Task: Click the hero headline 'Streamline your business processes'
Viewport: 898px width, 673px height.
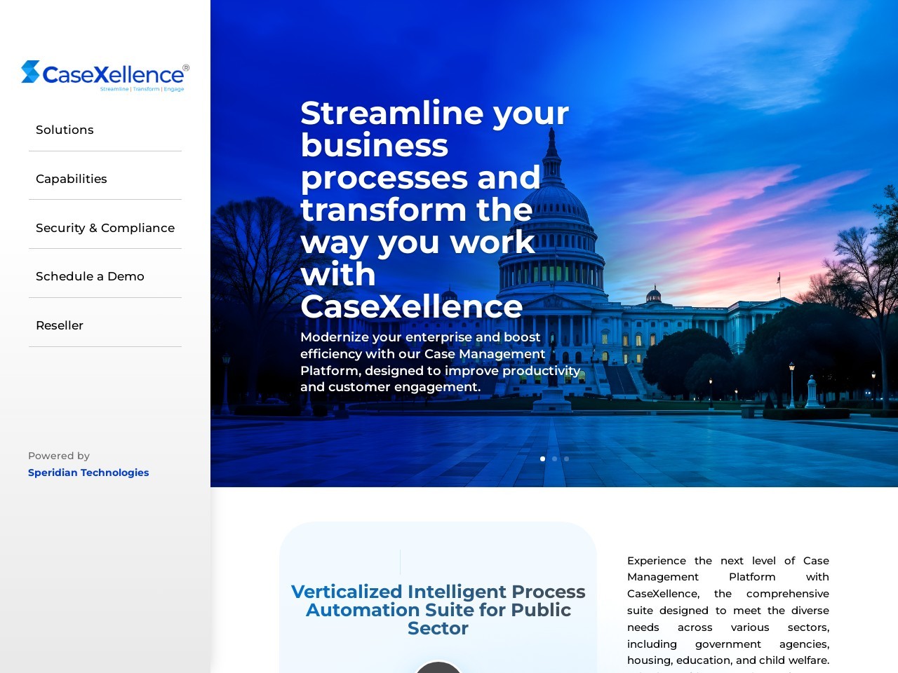Action: (435, 210)
